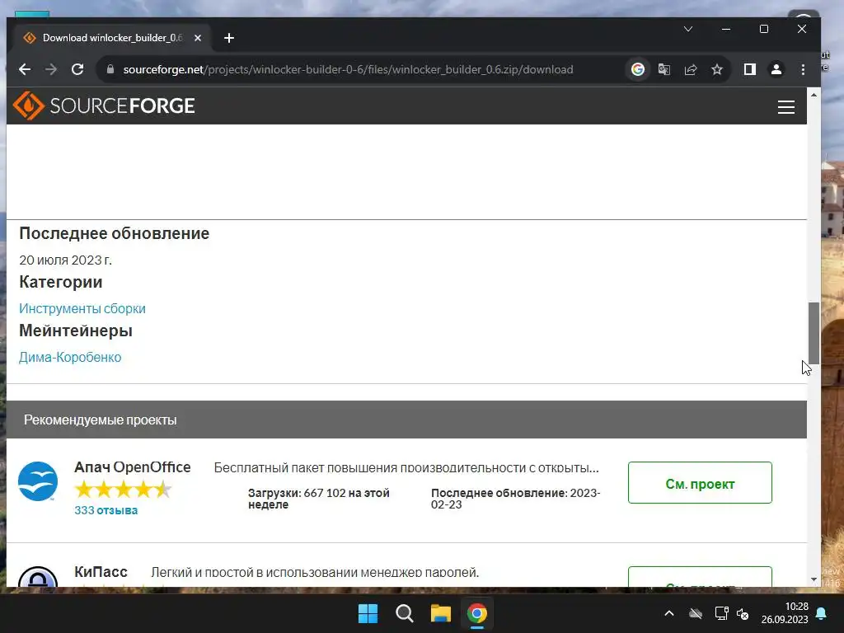
Task: Click OpenOffice star rating
Action: [x=124, y=490]
